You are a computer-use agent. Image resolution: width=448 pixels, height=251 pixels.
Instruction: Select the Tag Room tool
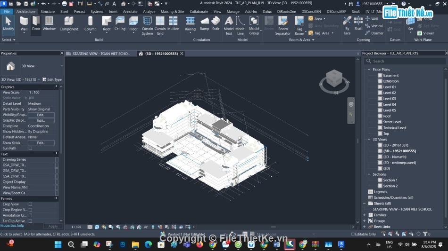click(299, 26)
